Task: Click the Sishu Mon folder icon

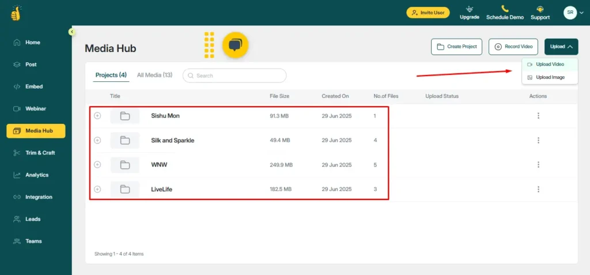Action: (x=125, y=116)
